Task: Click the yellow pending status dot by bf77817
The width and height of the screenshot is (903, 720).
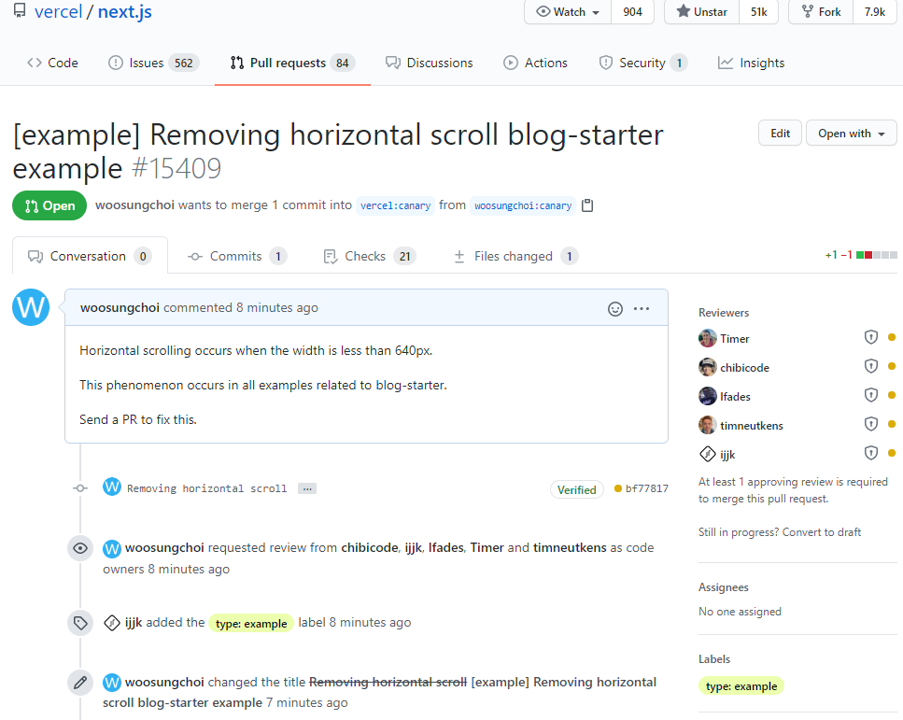Action: tap(618, 488)
